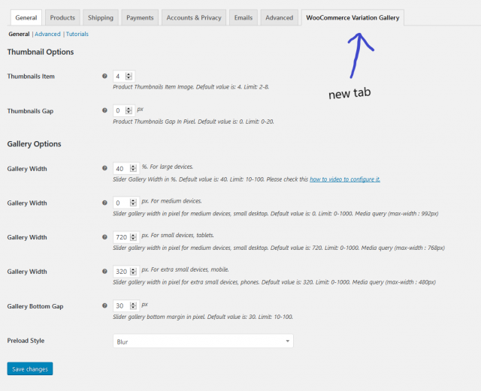Open the Preload Style dropdown
The width and height of the screenshot is (481, 391).
[x=202, y=341]
